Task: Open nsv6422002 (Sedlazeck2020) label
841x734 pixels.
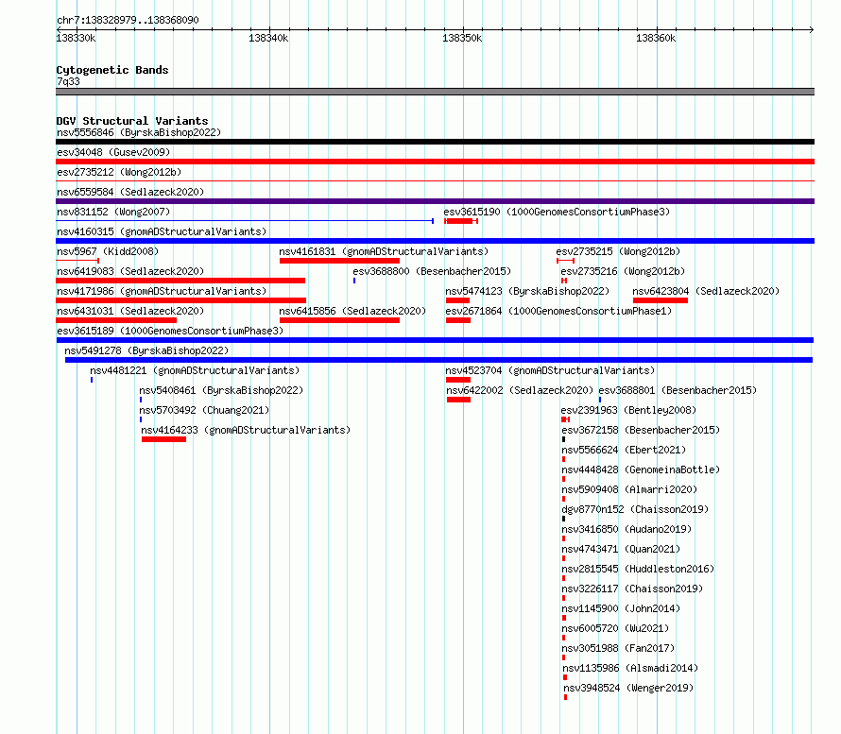Action: 520,390
